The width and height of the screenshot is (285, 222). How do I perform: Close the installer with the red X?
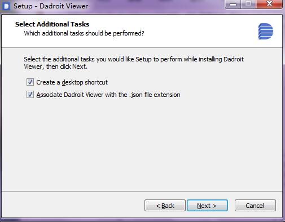tap(269, 4)
